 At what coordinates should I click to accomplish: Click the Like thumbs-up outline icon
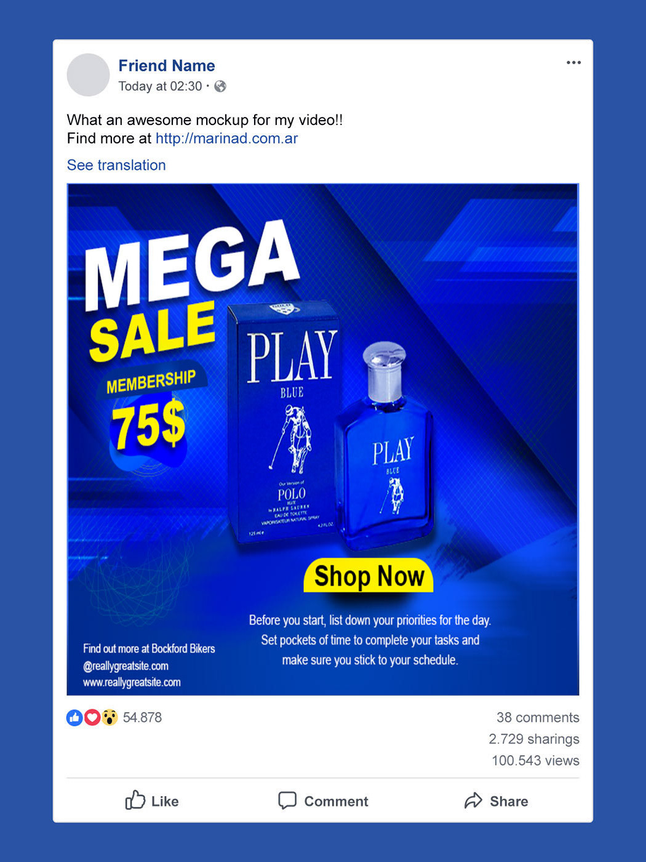135,800
